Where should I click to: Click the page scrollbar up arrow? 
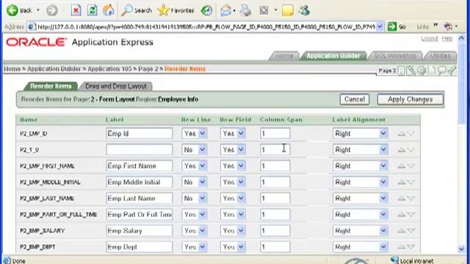tap(461, 39)
